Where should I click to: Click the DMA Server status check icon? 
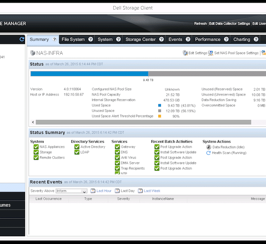117,163
